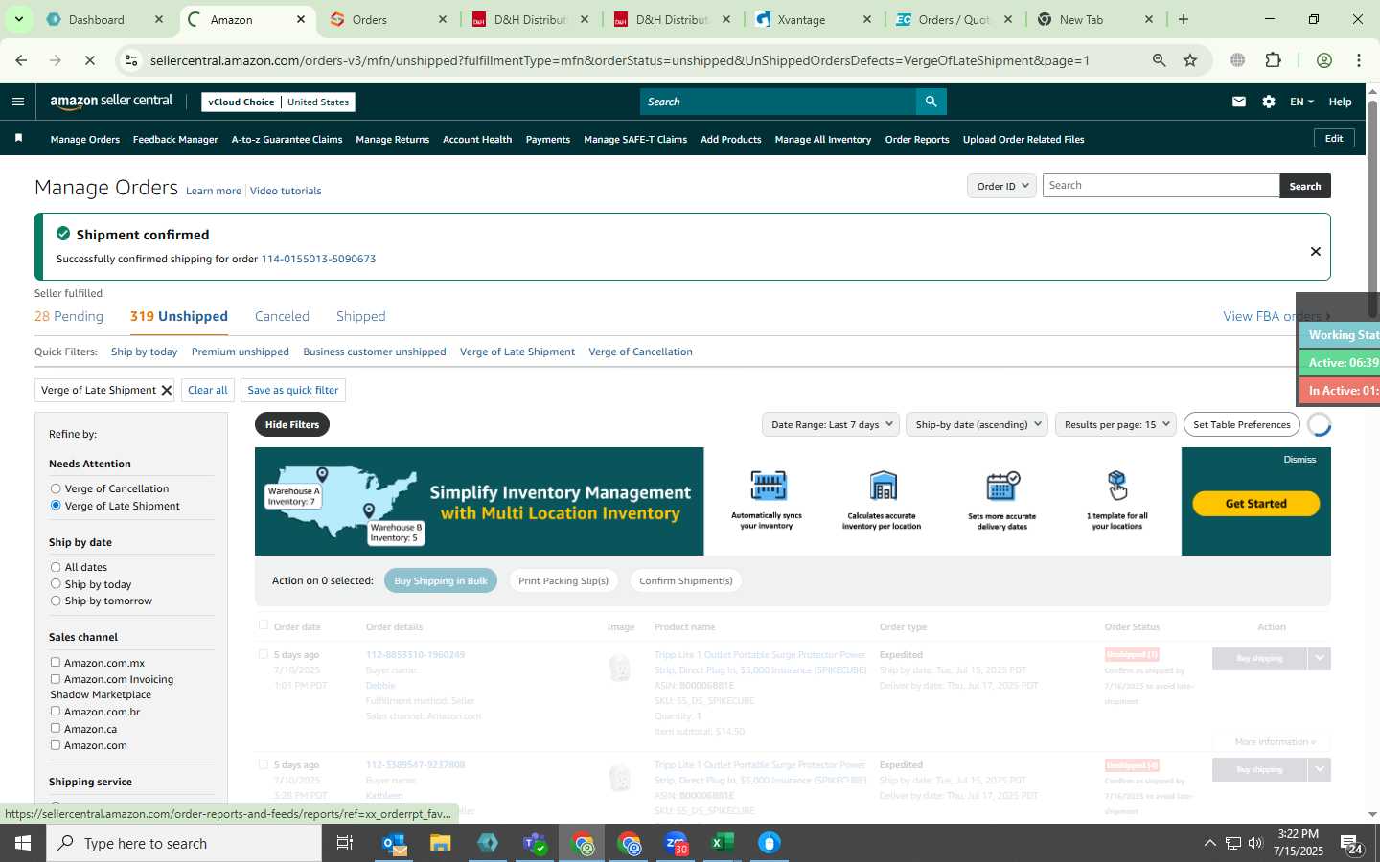Click the top Seller Central search box

click(777, 102)
